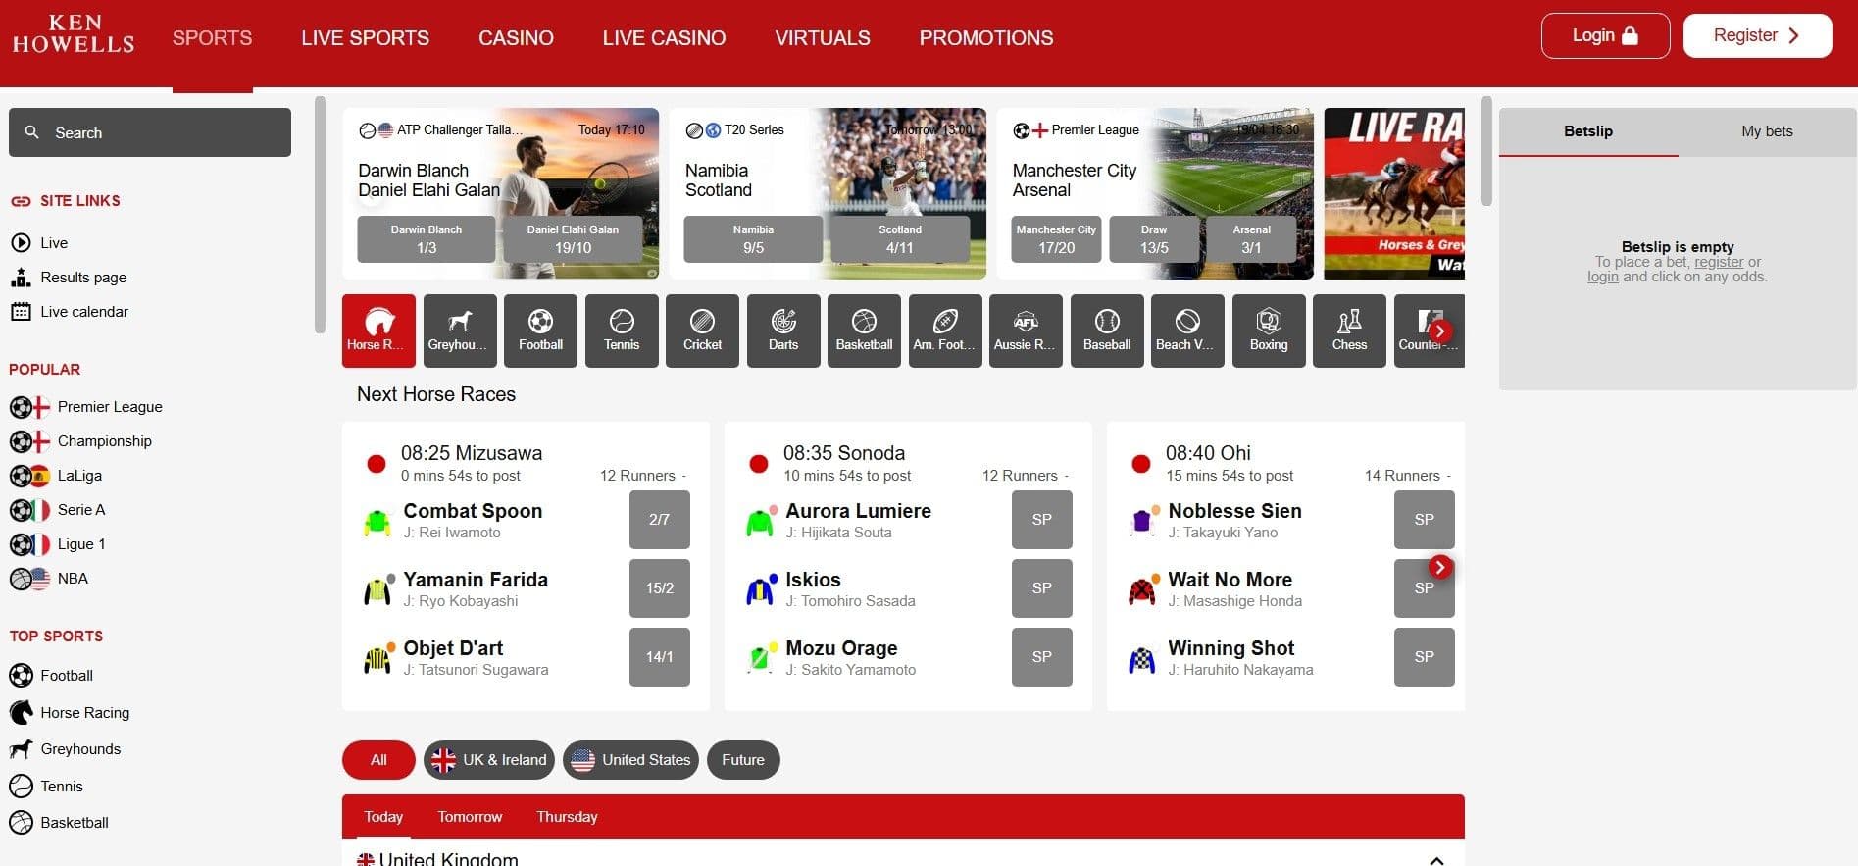Filter races by United States

point(630,759)
